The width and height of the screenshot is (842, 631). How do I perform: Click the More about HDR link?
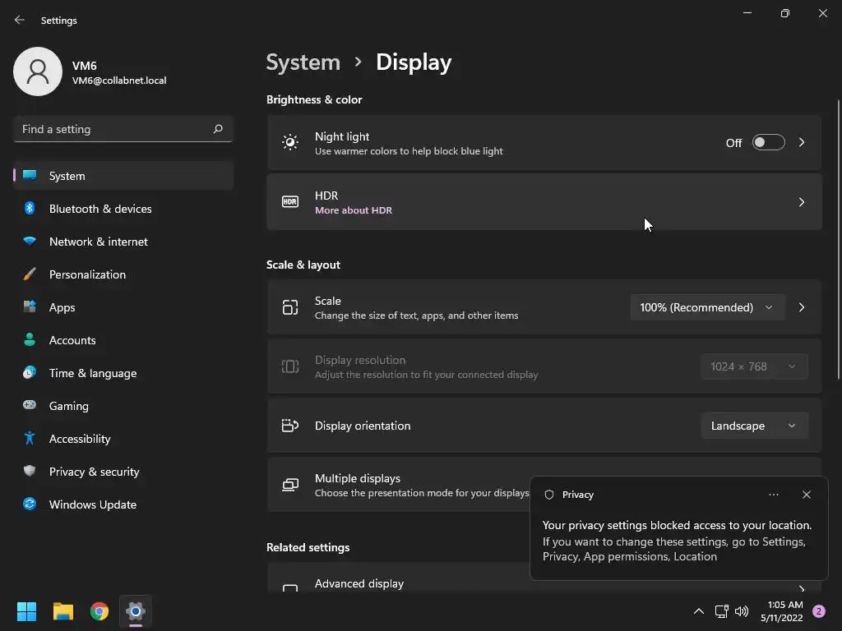(x=354, y=210)
